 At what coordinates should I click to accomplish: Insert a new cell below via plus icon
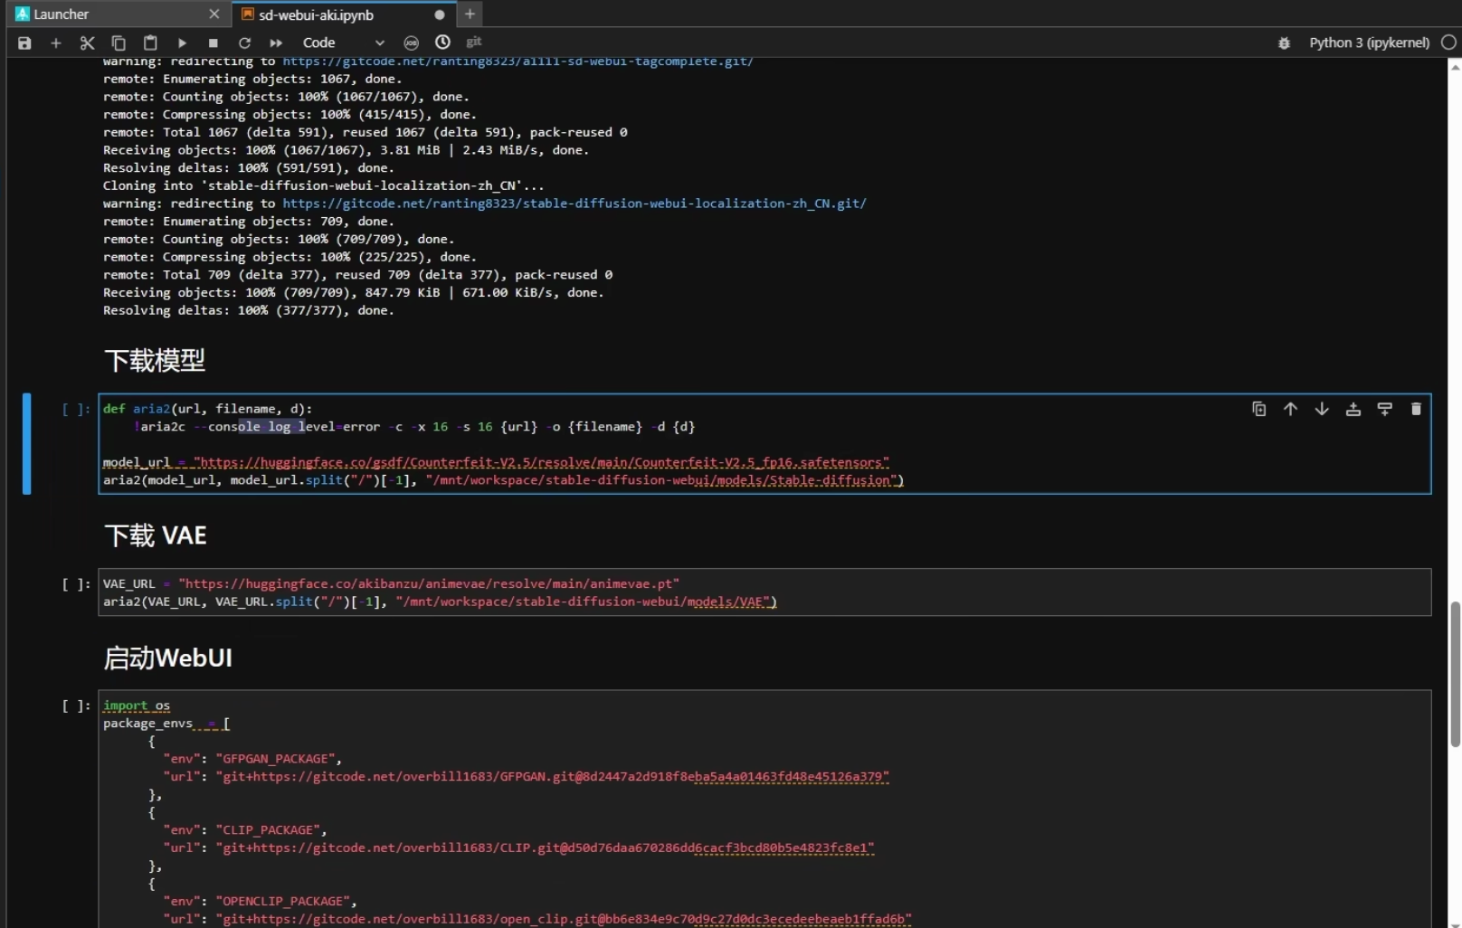coord(56,43)
